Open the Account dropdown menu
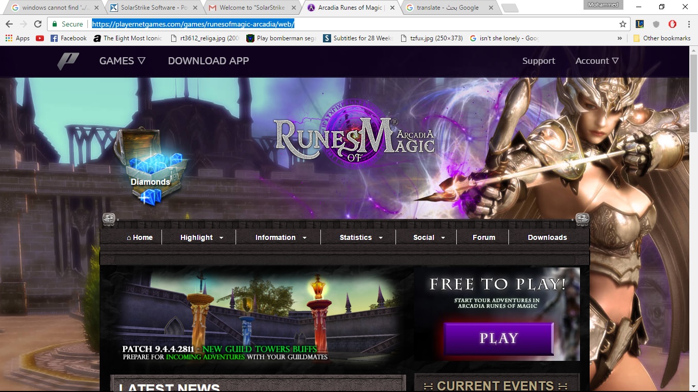698x392 pixels. coord(597,61)
